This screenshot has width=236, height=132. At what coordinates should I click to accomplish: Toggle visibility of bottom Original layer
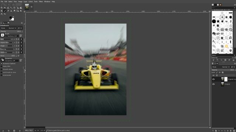click(x=214, y=84)
